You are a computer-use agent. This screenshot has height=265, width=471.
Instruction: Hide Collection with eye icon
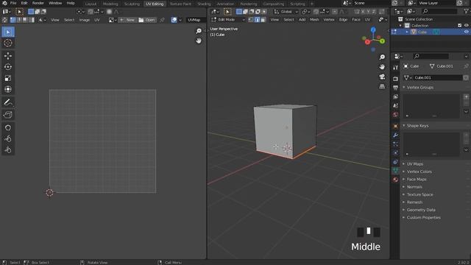click(x=466, y=26)
